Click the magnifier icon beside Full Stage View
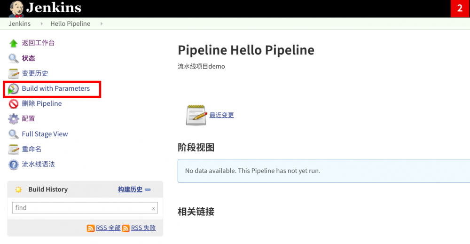The height and width of the screenshot is (244, 470). [13, 134]
